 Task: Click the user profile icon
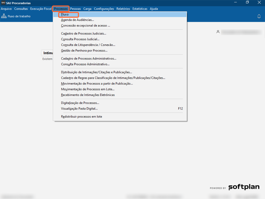218,32
